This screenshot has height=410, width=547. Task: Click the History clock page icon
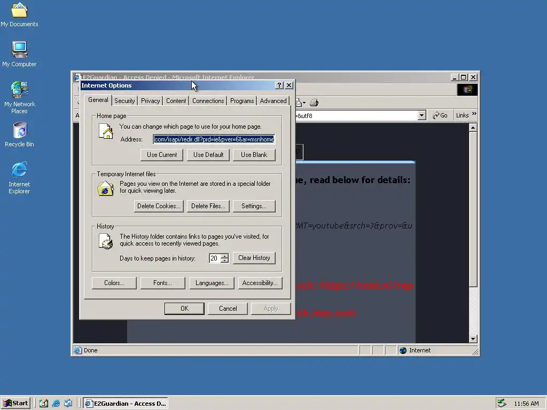pos(106,241)
